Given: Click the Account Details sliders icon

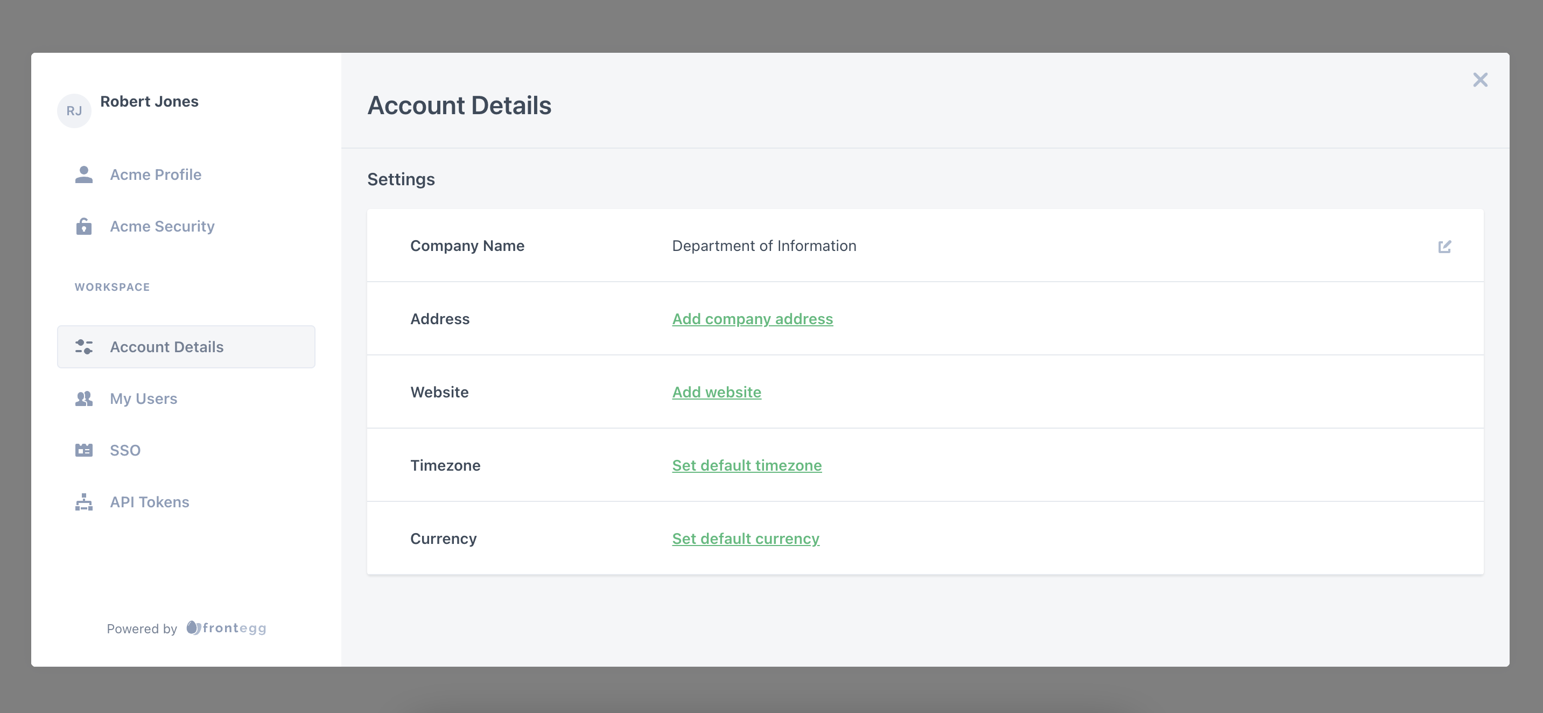Looking at the screenshot, I should click(x=84, y=347).
